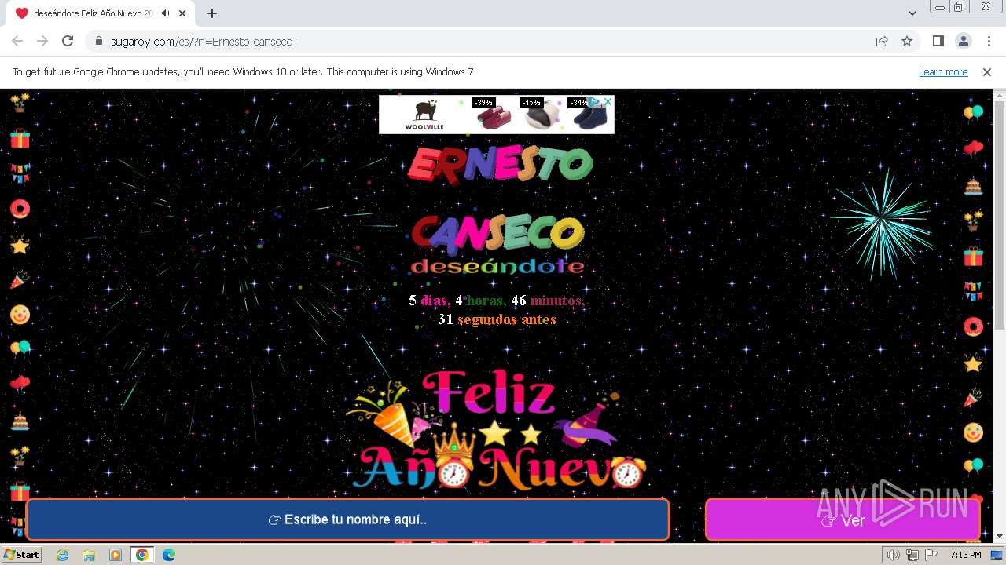Click the countdown "5 días, 4 horas" text

tap(457, 301)
